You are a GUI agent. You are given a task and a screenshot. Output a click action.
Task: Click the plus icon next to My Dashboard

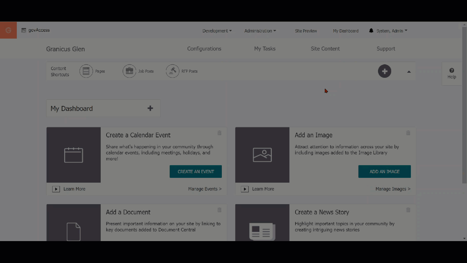(x=150, y=108)
